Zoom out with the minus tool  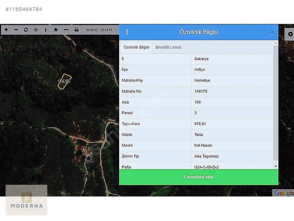pos(16,30)
